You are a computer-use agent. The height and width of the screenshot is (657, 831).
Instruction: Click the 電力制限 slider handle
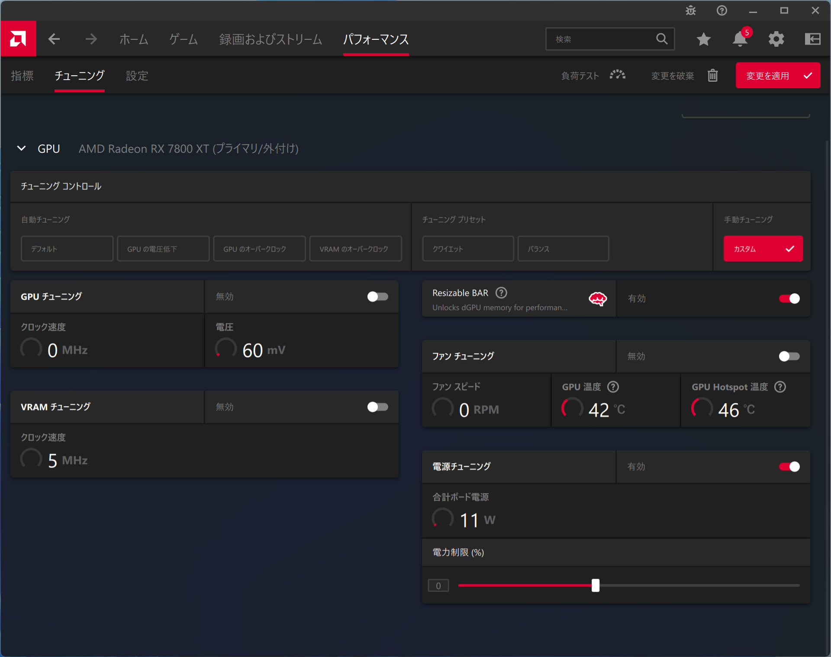coord(596,585)
